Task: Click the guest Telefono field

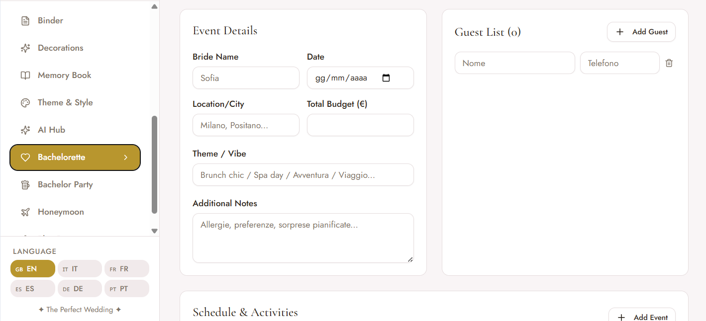Action: pyautogui.click(x=620, y=63)
